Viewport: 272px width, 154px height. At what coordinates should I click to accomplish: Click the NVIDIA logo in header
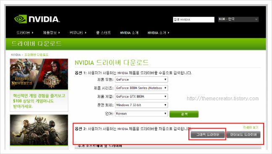37,19
